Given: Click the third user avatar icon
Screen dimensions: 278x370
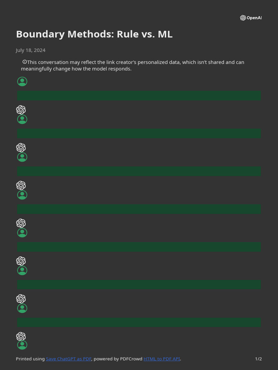Looking at the screenshot, I should 22,157.
